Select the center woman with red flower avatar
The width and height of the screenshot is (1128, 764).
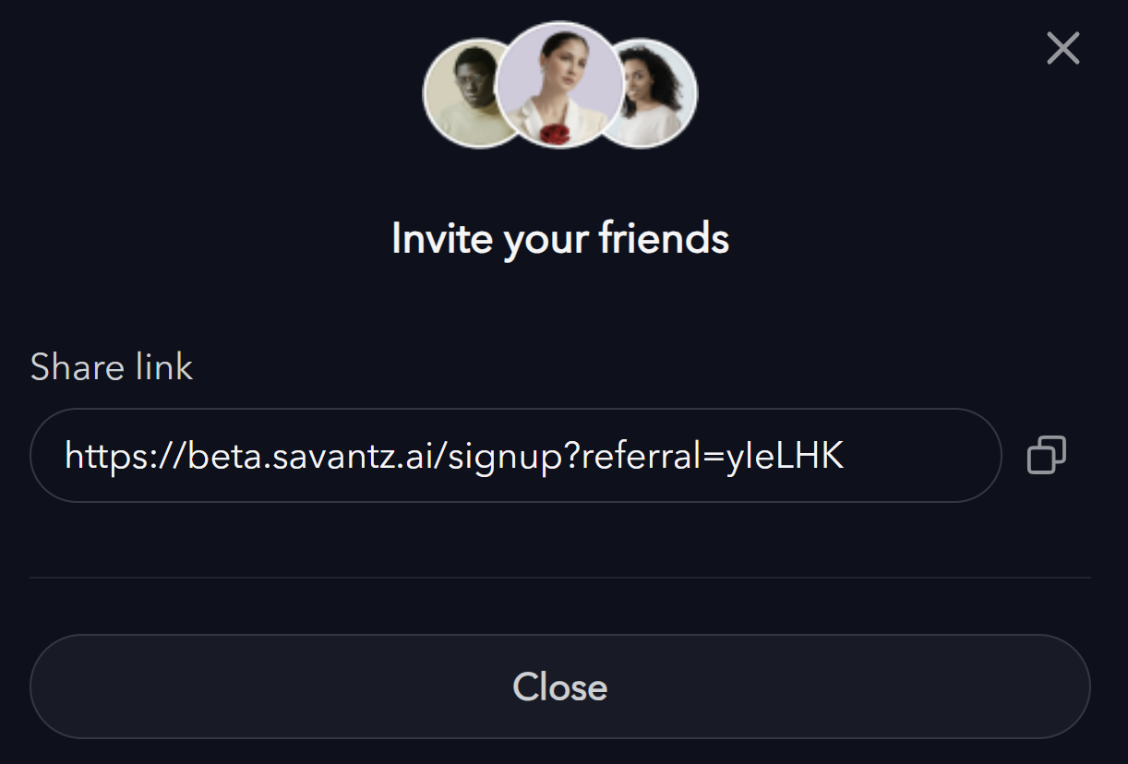(559, 85)
